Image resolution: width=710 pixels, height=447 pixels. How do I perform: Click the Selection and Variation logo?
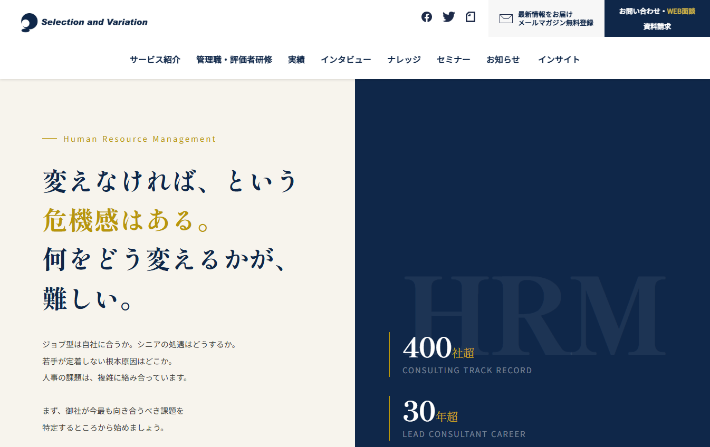point(84,22)
